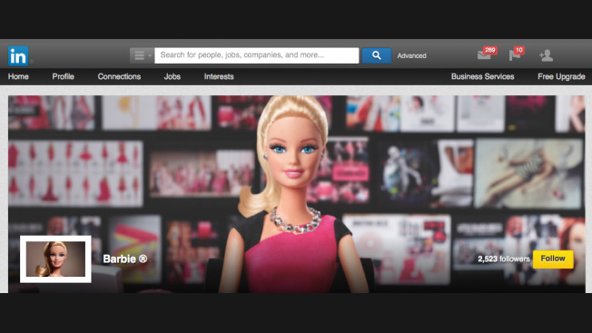
Task: Open the Jobs menu
Action: pos(173,76)
